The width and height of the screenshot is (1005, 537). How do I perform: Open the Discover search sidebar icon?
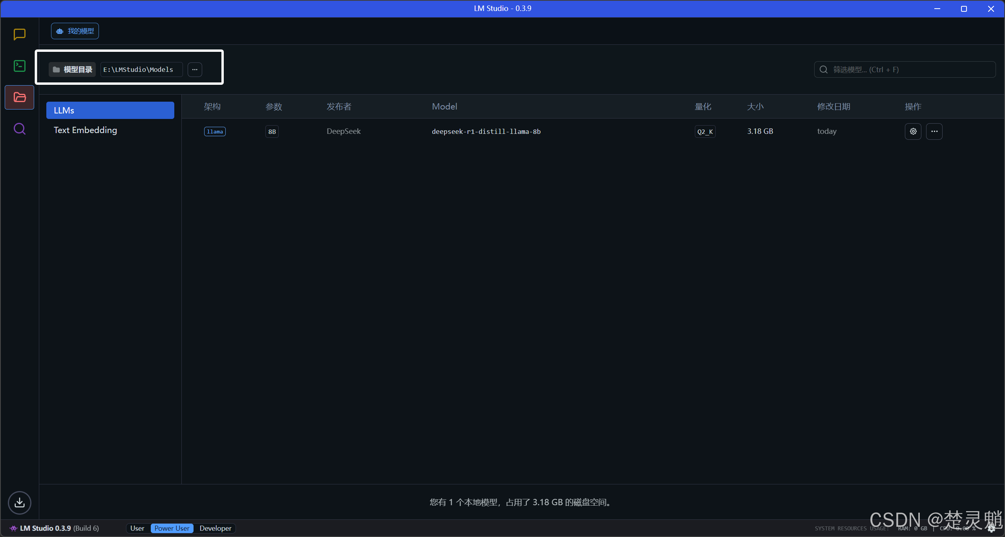point(19,129)
